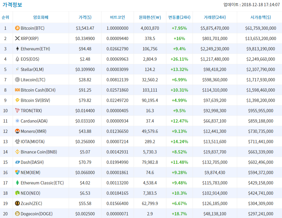
Task: Click IOTA change value +14.24%
Action: point(179,141)
